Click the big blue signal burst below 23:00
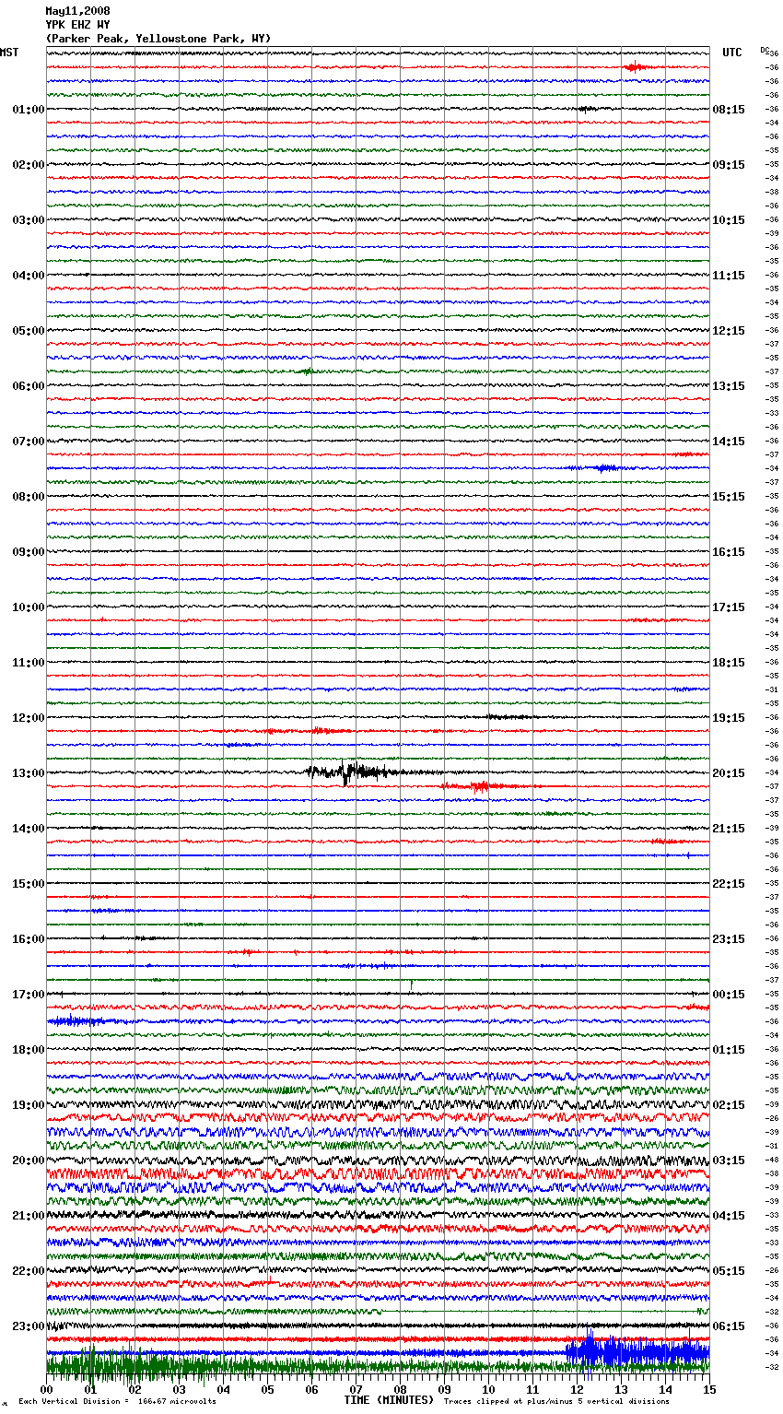The height and width of the screenshot is (1414, 783). 637,1351
